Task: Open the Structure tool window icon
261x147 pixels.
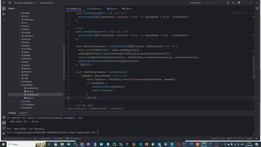Action: coord(4,14)
